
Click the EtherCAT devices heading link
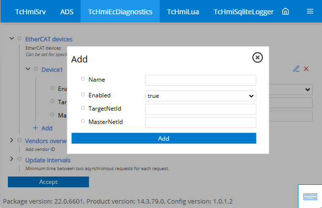point(49,39)
